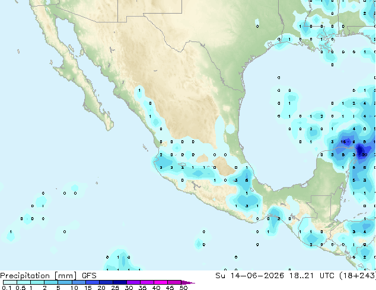Select the 5–10 mm legend swatch
Viewport: 376px width, 290px height.
point(65,282)
